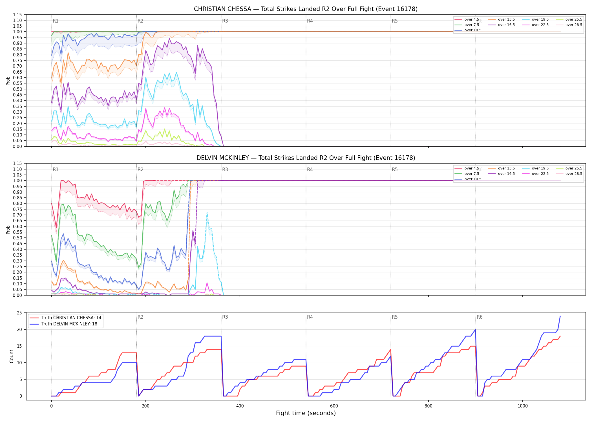Click x-axis tick label '200'

click(146, 406)
